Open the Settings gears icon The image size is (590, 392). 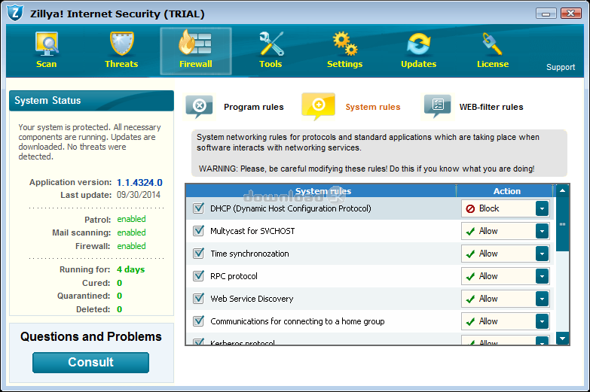click(x=344, y=44)
